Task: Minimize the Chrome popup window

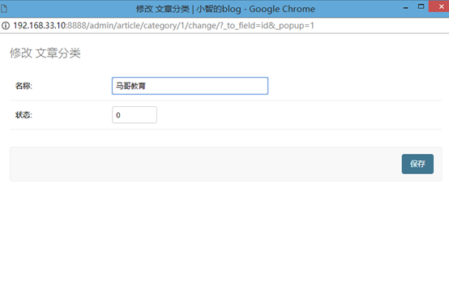Action: tap(406, 7)
